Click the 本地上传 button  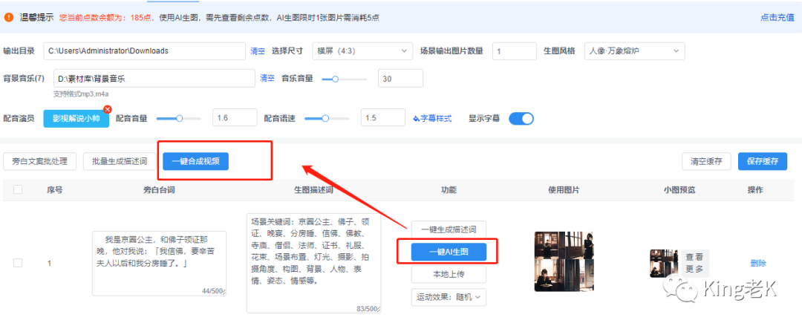pyautogui.click(x=449, y=274)
